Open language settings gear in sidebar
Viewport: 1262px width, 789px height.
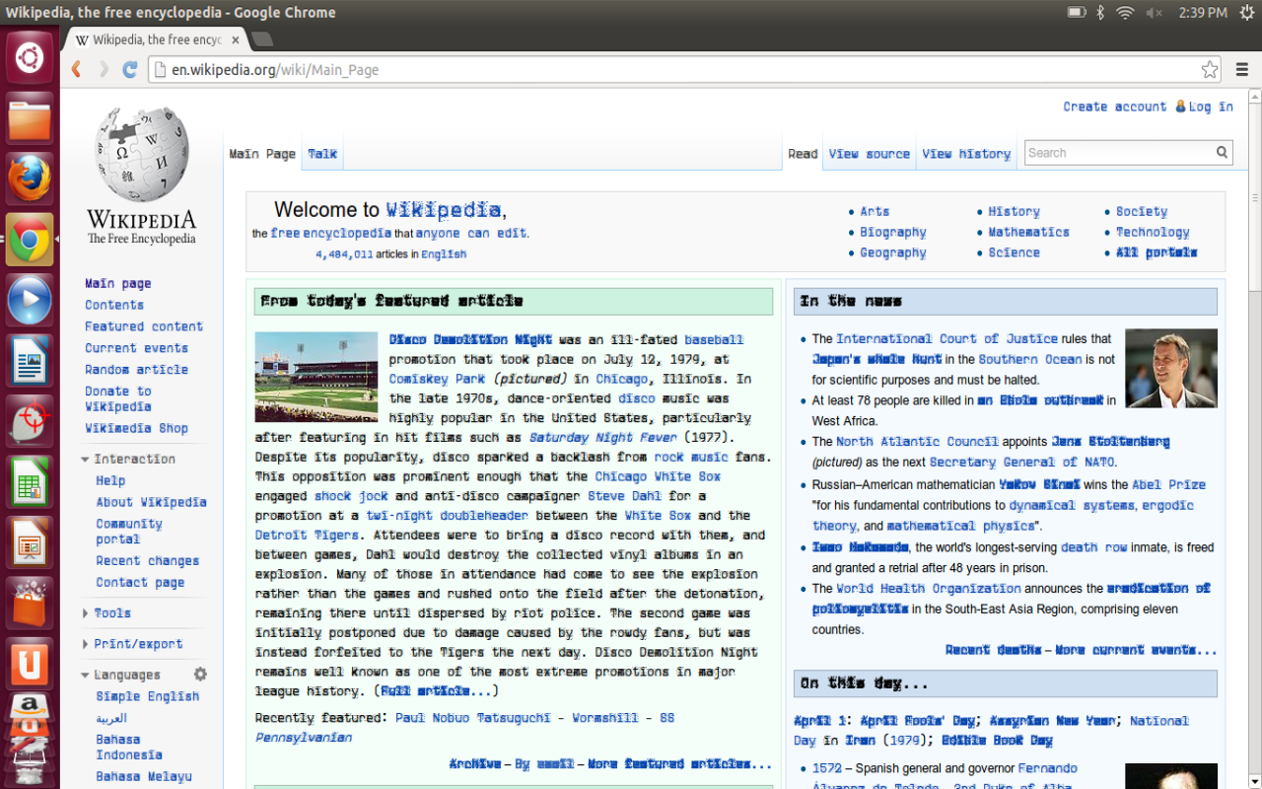(x=201, y=675)
